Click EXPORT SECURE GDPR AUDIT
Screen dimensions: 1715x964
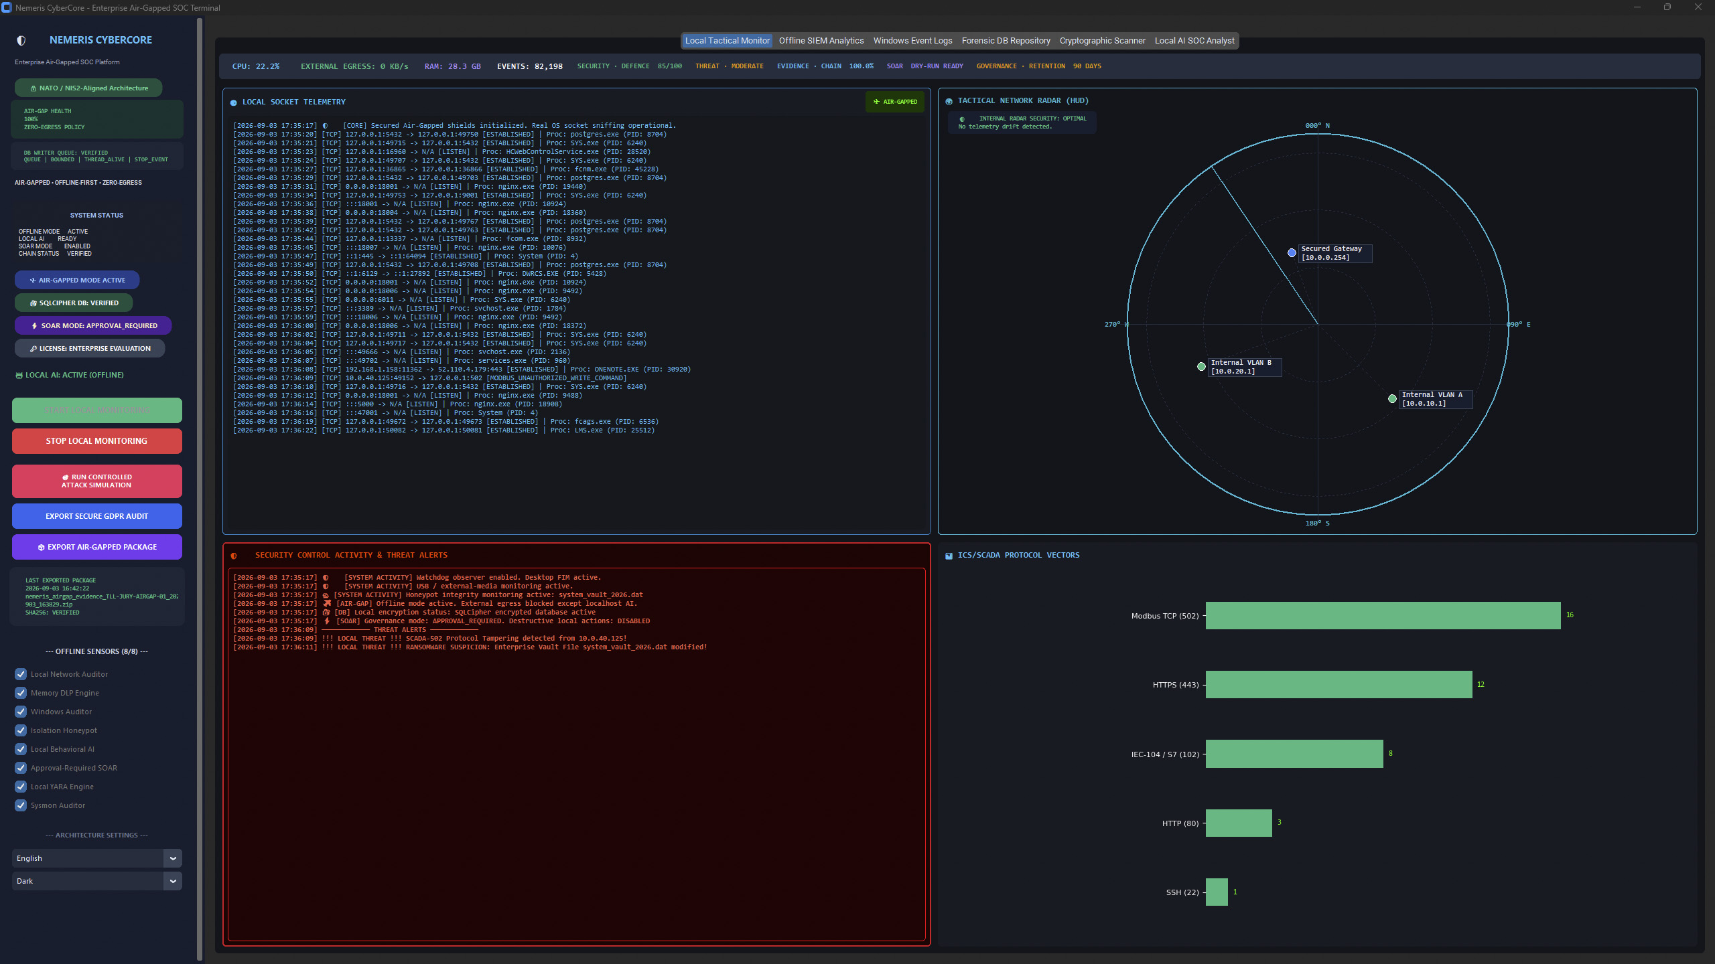point(97,516)
